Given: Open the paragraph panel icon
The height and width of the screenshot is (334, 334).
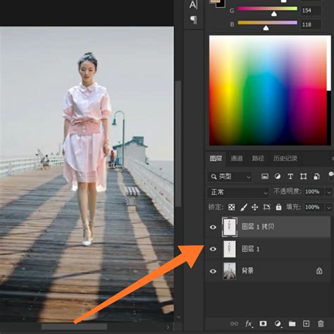Looking at the screenshot, I should tap(193, 20).
